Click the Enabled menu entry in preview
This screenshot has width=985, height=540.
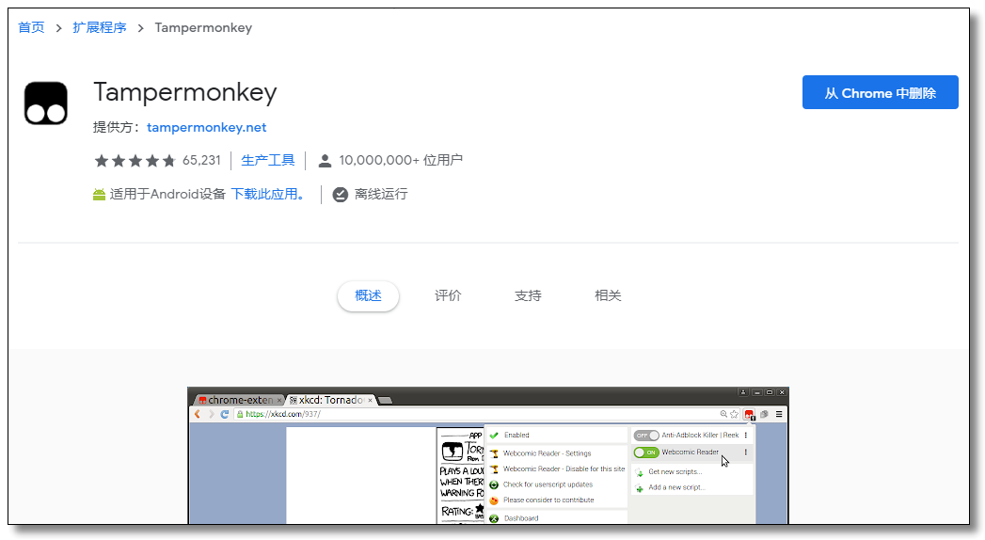click(557, 436)
